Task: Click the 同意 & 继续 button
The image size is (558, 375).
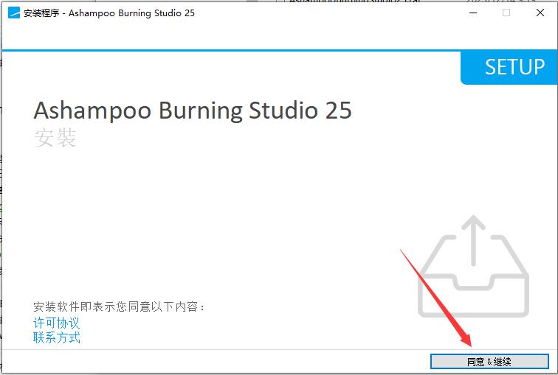Action: point(489,362)
